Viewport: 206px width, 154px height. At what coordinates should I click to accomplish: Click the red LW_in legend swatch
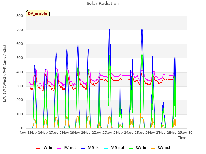tap(38, 148)
